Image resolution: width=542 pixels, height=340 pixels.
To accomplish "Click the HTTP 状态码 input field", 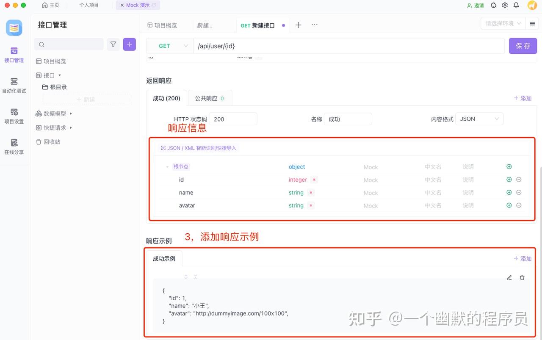I will [x=233, y=119].
